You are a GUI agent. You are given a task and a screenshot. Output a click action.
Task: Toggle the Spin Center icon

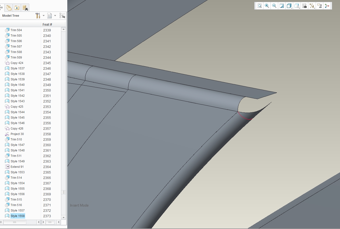coord(327,6)
